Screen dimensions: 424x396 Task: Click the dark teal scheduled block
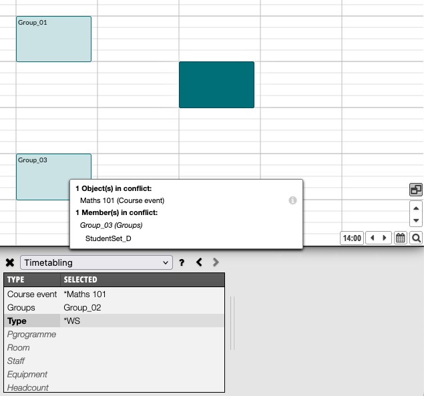[x=216, y=85]
